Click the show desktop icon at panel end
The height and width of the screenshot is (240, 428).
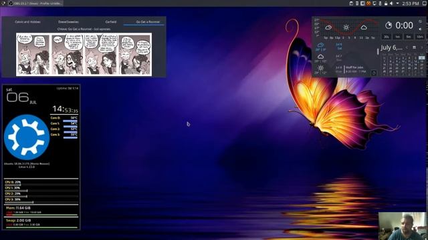click(x=425, y=3)
